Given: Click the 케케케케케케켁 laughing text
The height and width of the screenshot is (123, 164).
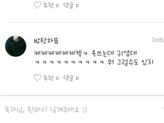Looking at the screenshot, I should [58, 53].
